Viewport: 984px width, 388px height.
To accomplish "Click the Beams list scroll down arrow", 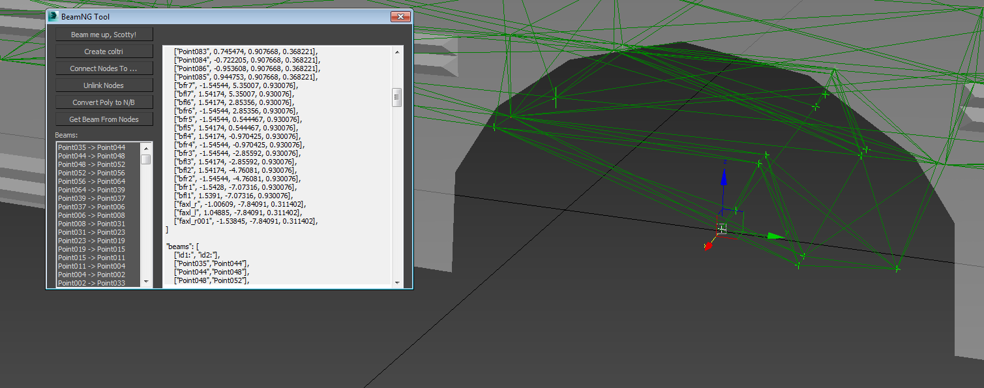I will 146,281.
